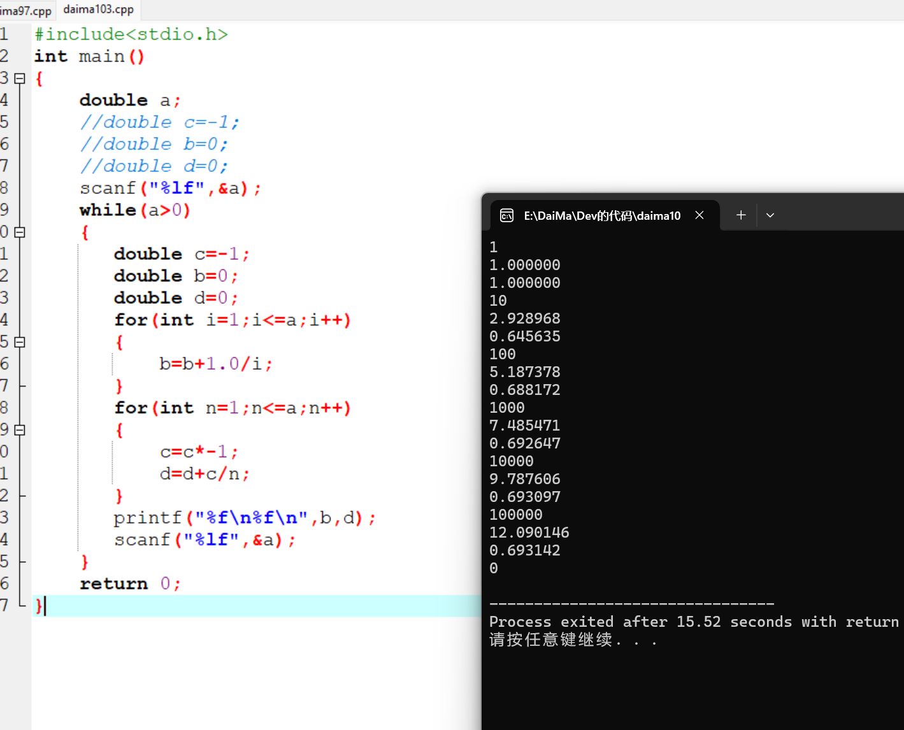Click the console output '0.693097'
The height and width of the screenshot is (730, 904).
click(525, 497)
